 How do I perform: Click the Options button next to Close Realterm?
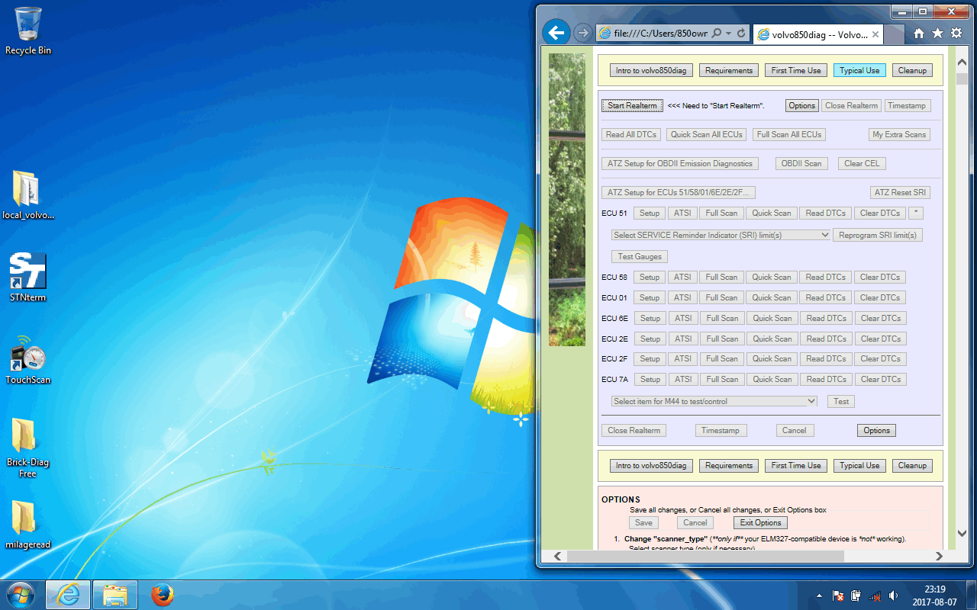[802, 105]
